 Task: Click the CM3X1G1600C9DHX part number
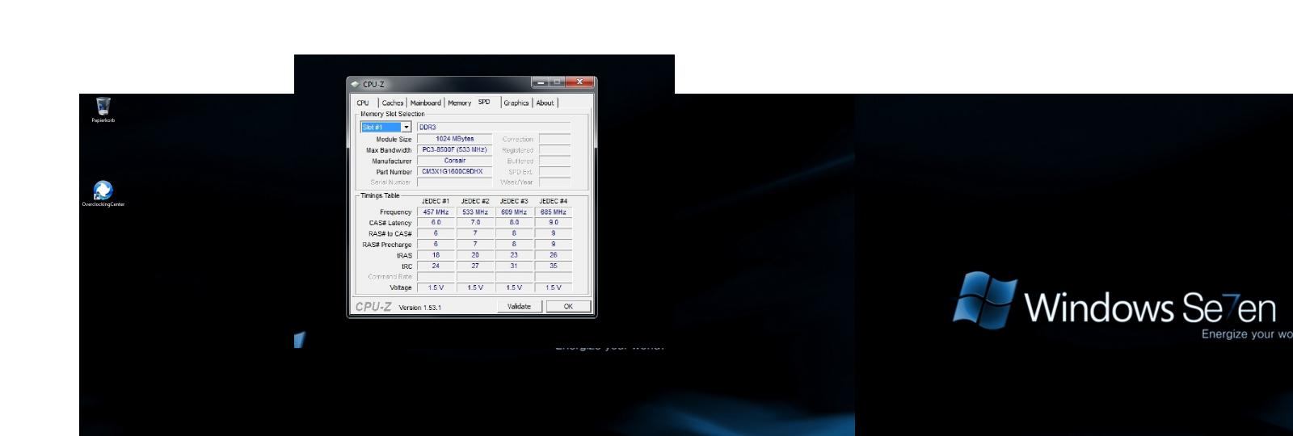click(455, 171)
